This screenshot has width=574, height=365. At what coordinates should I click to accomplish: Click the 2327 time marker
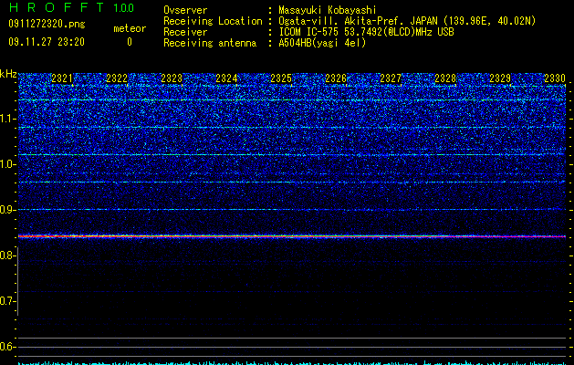[x=391, y=78]
